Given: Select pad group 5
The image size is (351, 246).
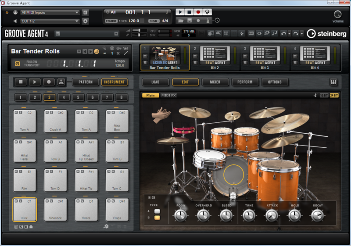Looking at the screenshot, I should [x=78, y=97].
